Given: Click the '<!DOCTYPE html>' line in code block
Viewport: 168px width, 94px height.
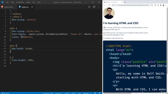Looking at the screenshot, I should click(118, 46).
